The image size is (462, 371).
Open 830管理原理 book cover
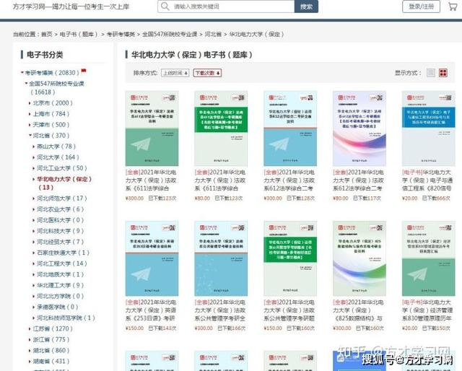point(428,258)
